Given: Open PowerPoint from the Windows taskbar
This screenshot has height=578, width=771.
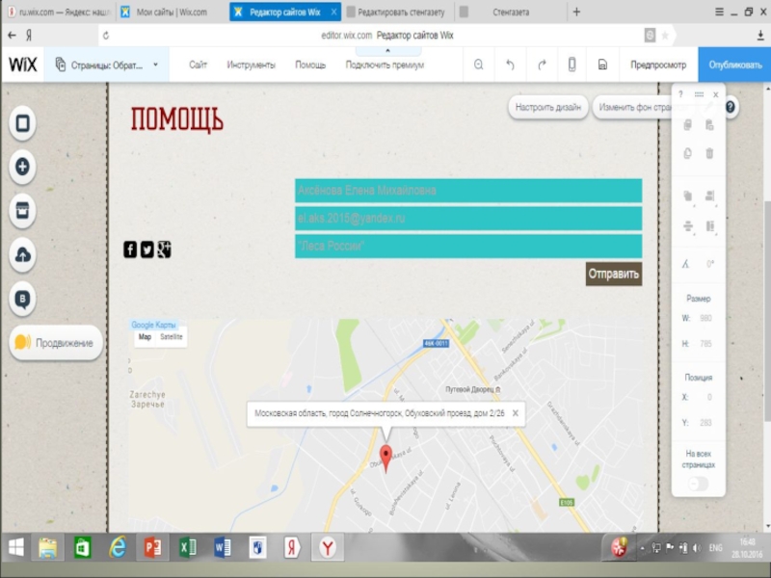Looking at the screenshot, I should tap(151, 547).
